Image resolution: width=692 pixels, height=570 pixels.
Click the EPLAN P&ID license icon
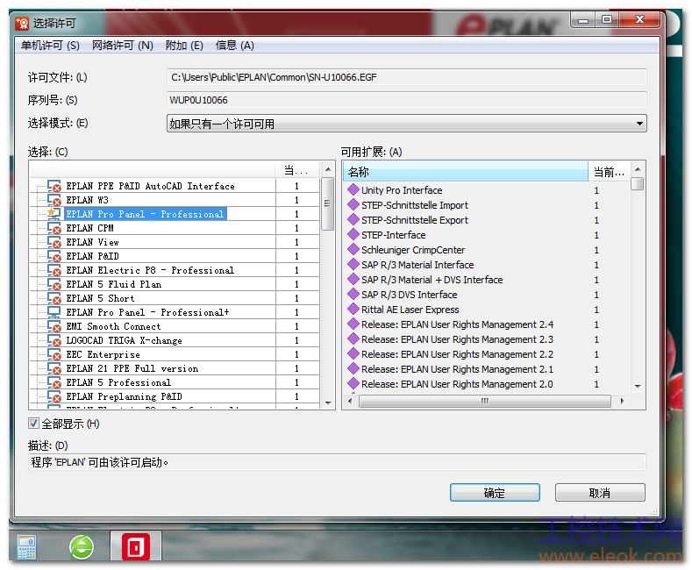pos(54,256)
